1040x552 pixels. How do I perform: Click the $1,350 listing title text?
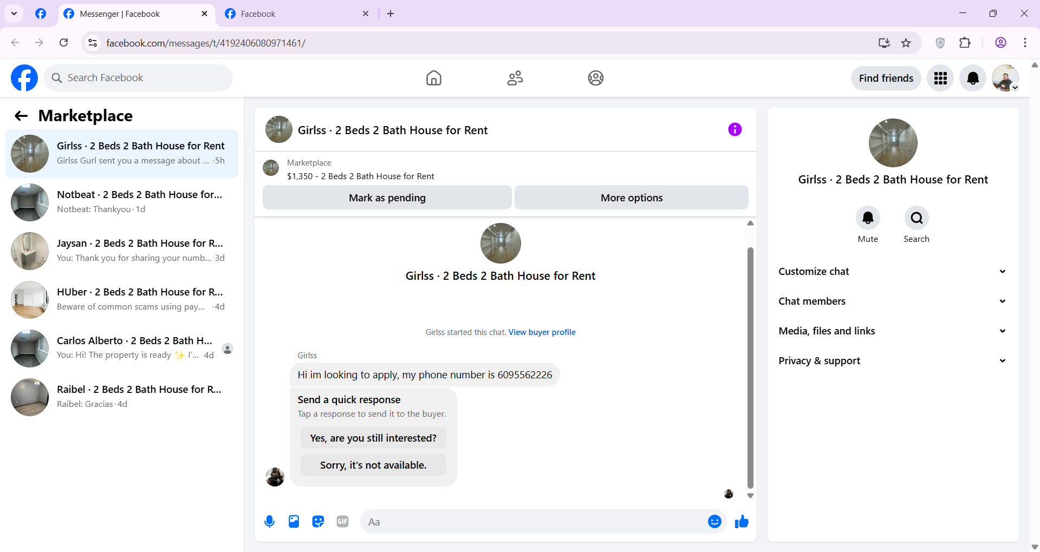click(360, 176)
